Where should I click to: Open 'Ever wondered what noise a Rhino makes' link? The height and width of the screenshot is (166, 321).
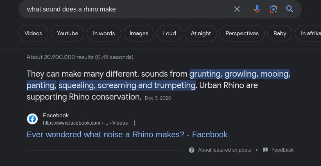pyautogui.click(x=127, y=134)
